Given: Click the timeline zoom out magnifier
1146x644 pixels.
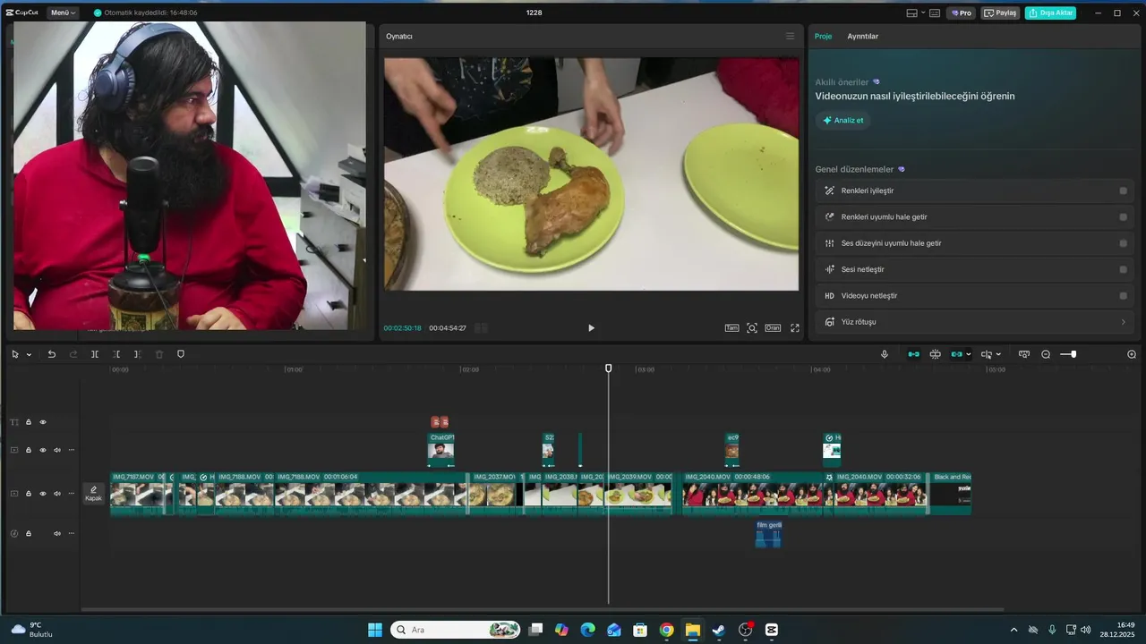Looking at the screenshot, I should pos(1046,354).
